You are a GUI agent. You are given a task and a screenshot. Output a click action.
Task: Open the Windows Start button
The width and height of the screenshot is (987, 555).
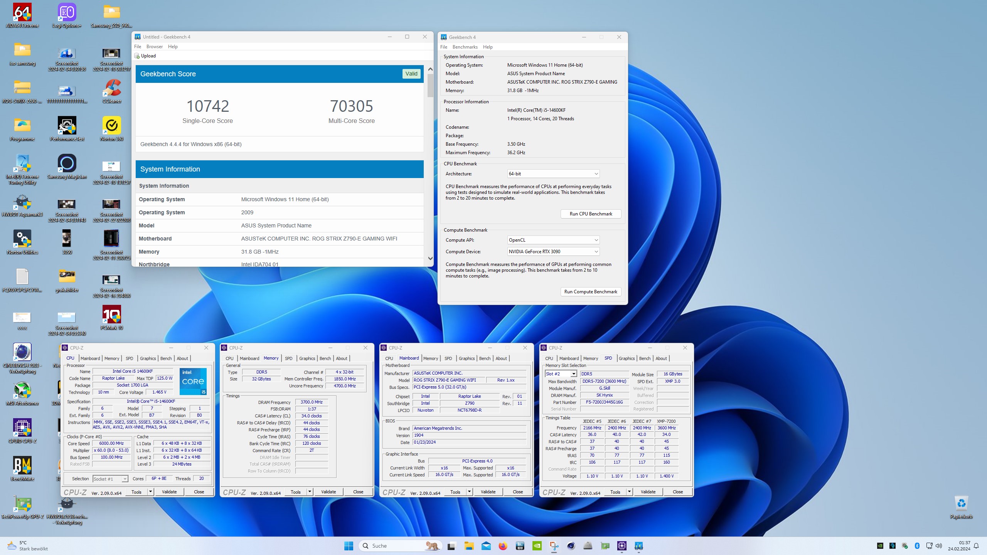click(x=349, y=546)
